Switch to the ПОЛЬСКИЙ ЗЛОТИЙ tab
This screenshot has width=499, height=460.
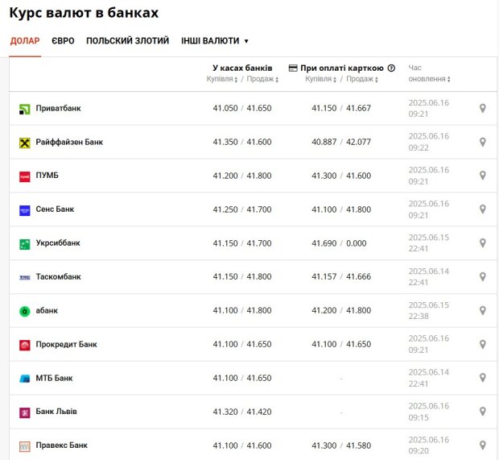128,41
